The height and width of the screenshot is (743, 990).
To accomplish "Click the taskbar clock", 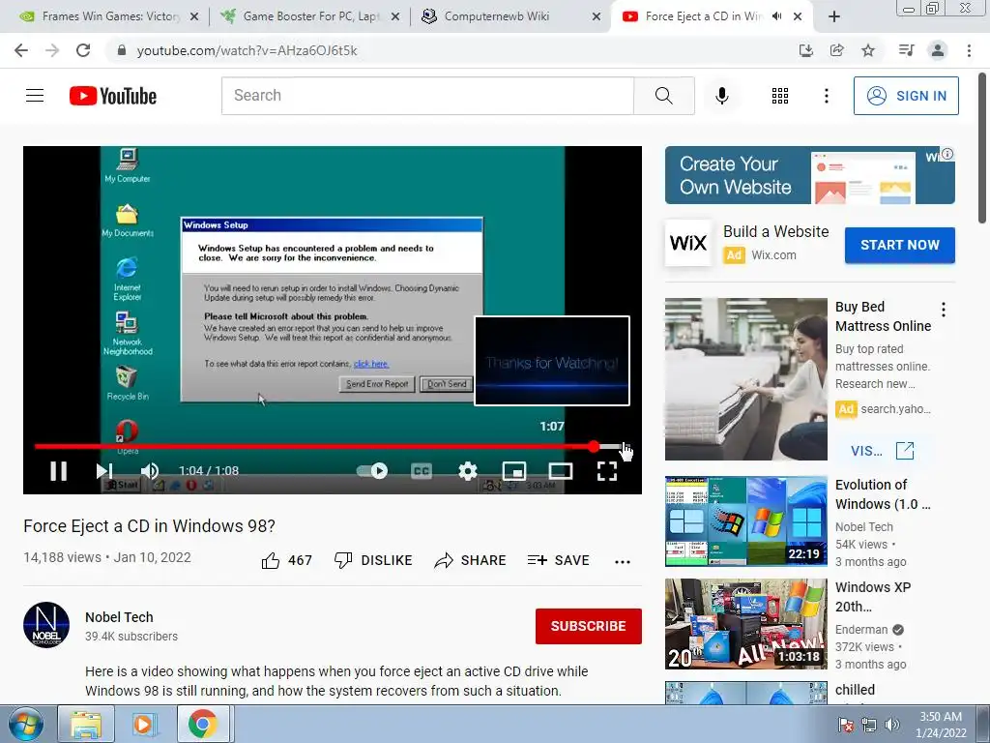I will coord(941,725).
